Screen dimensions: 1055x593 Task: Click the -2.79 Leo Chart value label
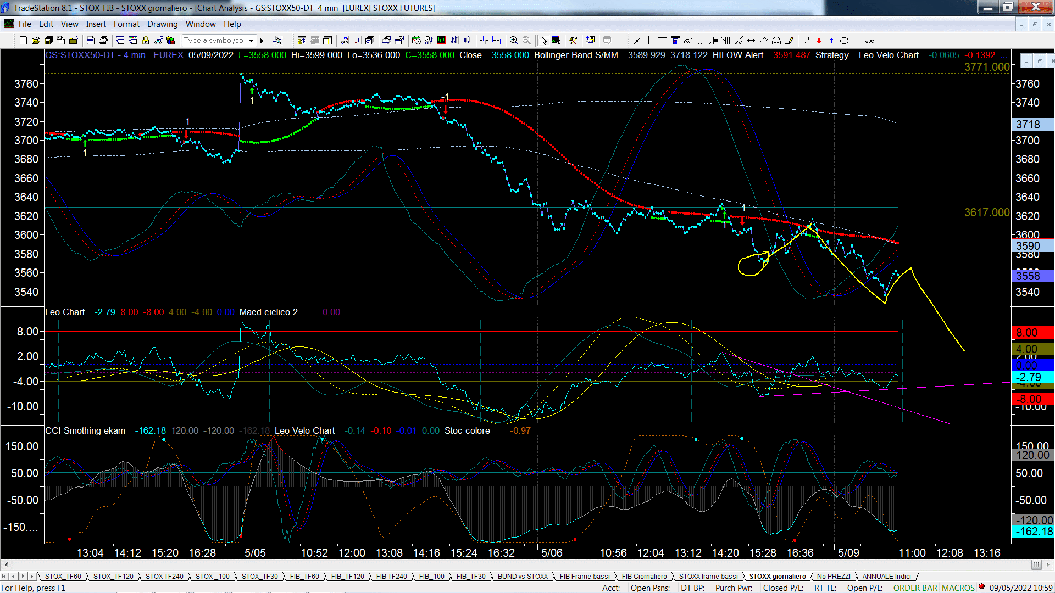tap(1032, 377)
